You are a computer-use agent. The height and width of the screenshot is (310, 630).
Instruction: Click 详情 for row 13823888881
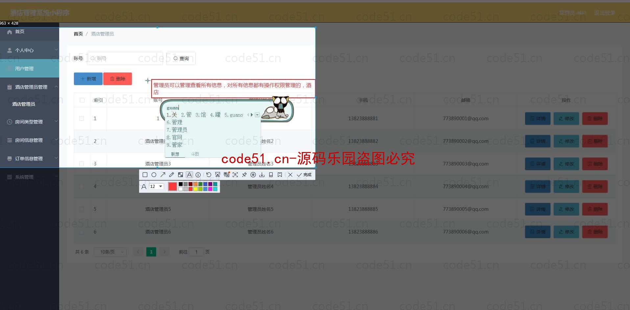(x=538, y=119)
